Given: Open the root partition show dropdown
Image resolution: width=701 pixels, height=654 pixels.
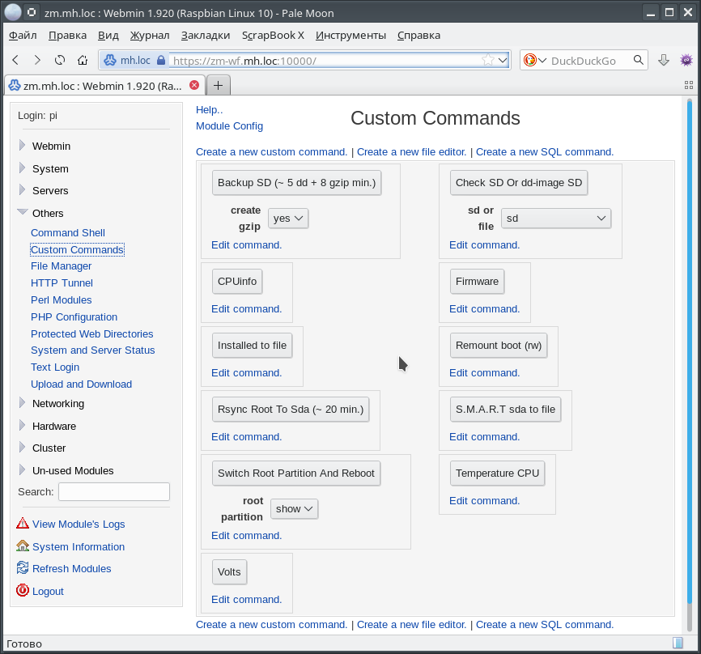Looking at the screenshot, I should [x=294, y=508].
